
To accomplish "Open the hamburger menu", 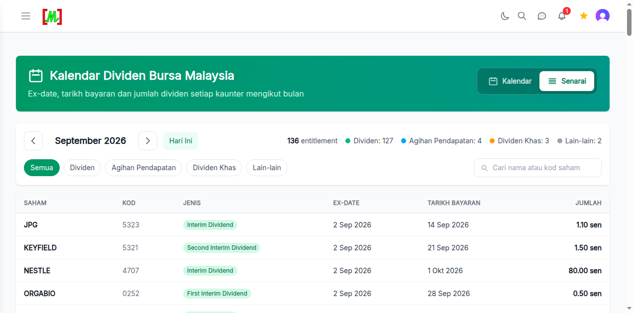I will pos(26,16).
